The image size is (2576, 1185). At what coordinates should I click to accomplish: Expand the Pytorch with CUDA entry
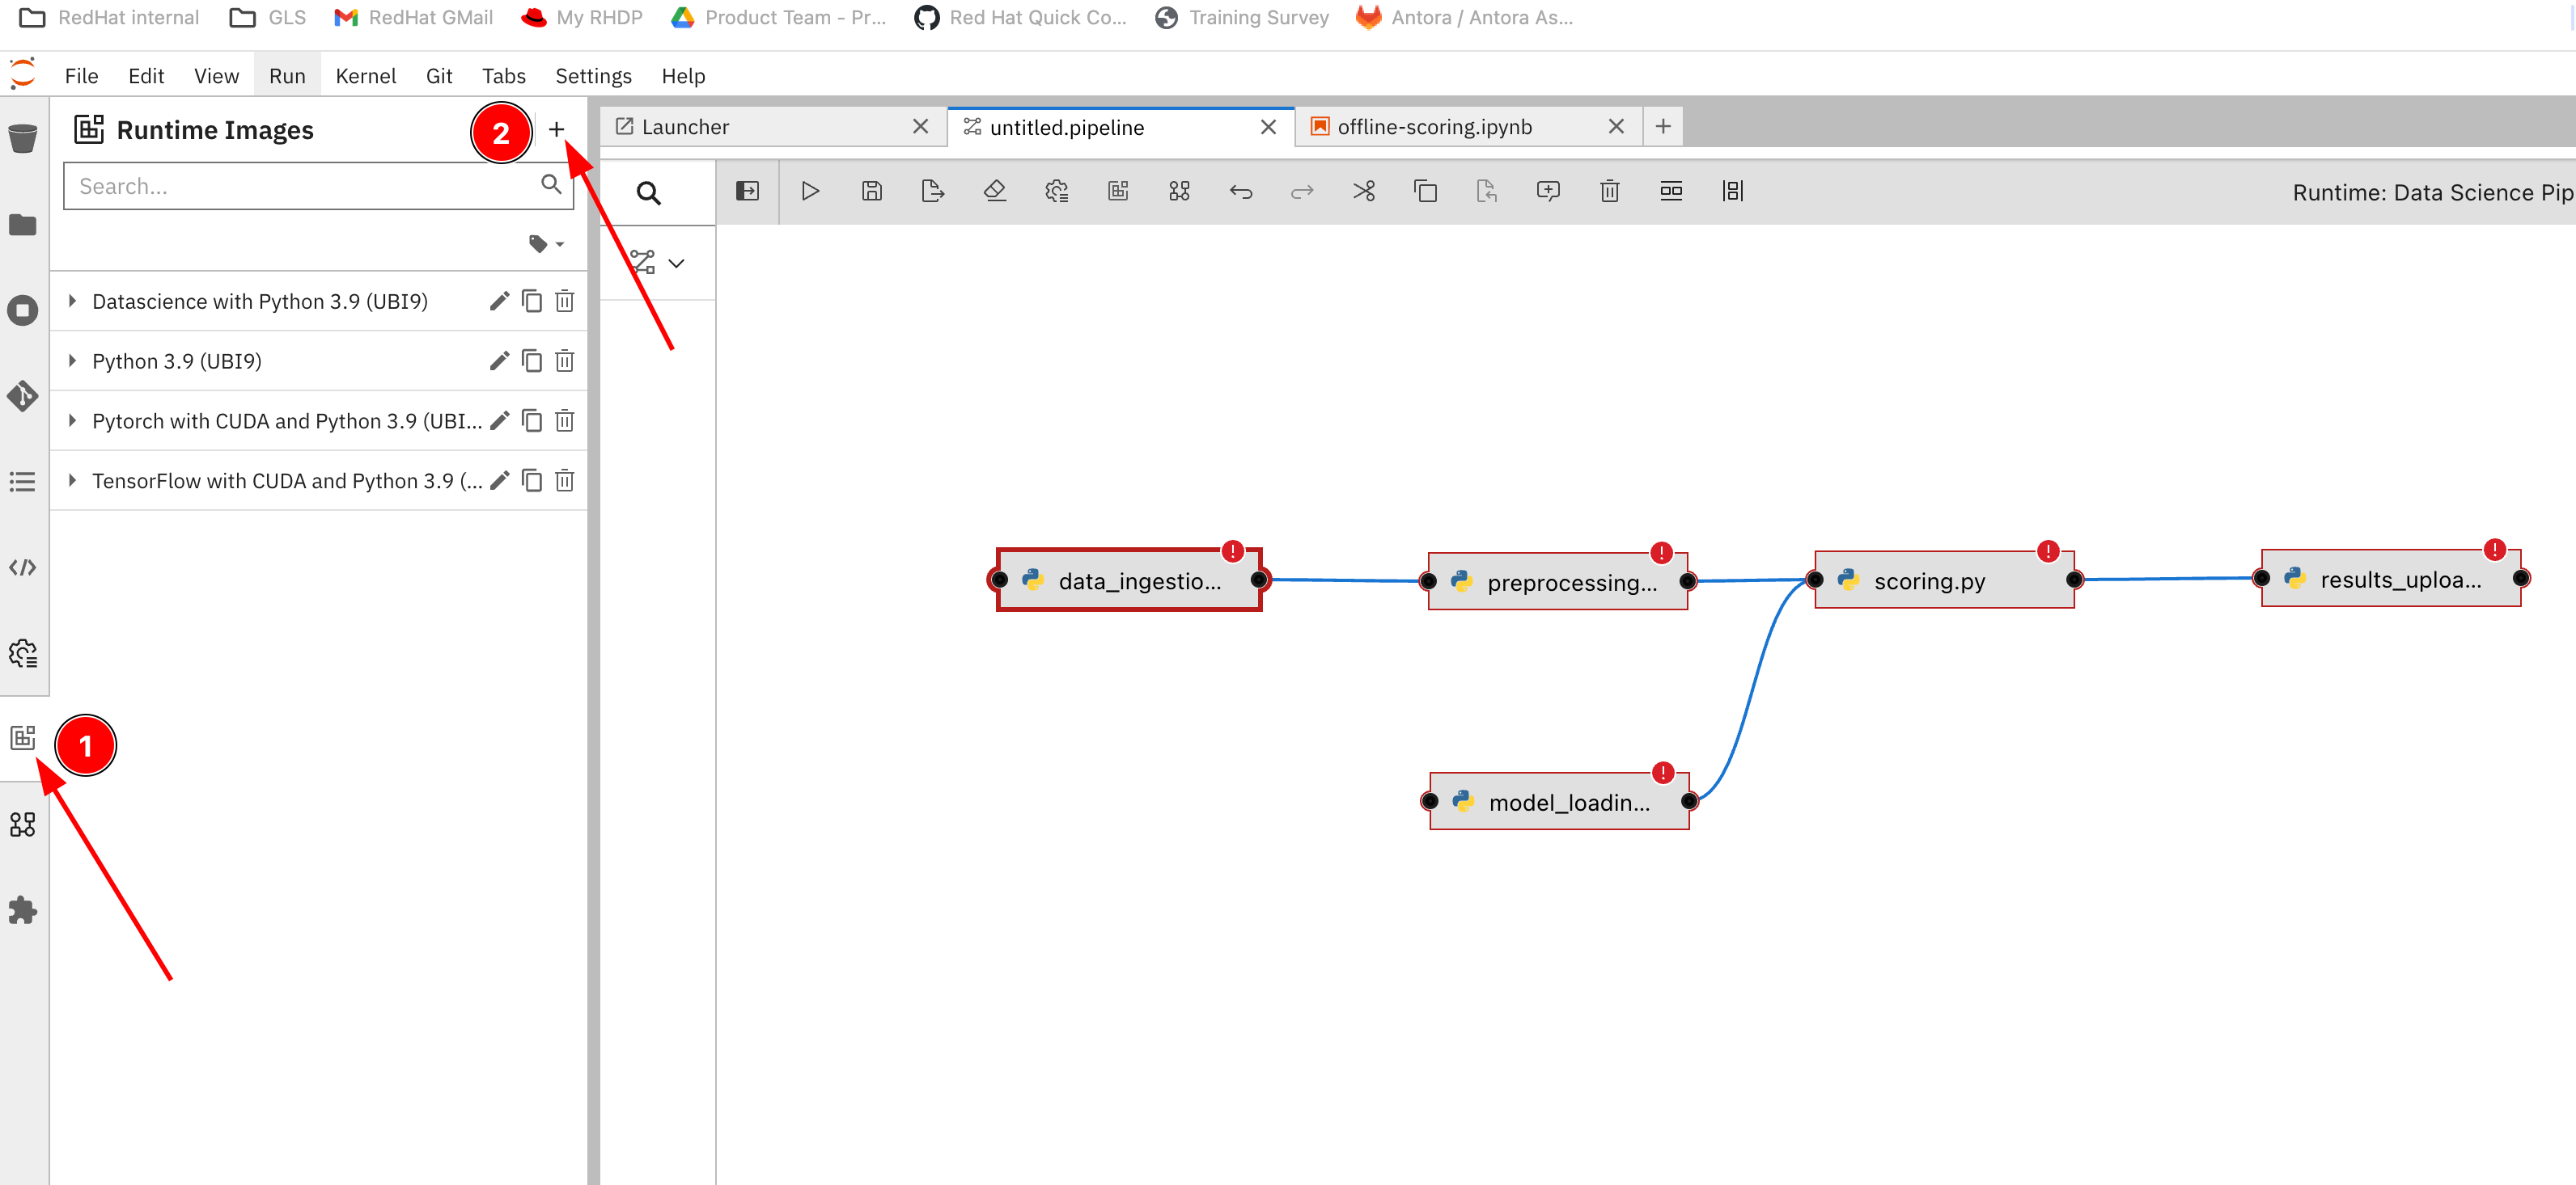(72, 420)
